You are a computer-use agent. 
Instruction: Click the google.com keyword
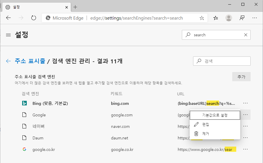tap(122, 115)
